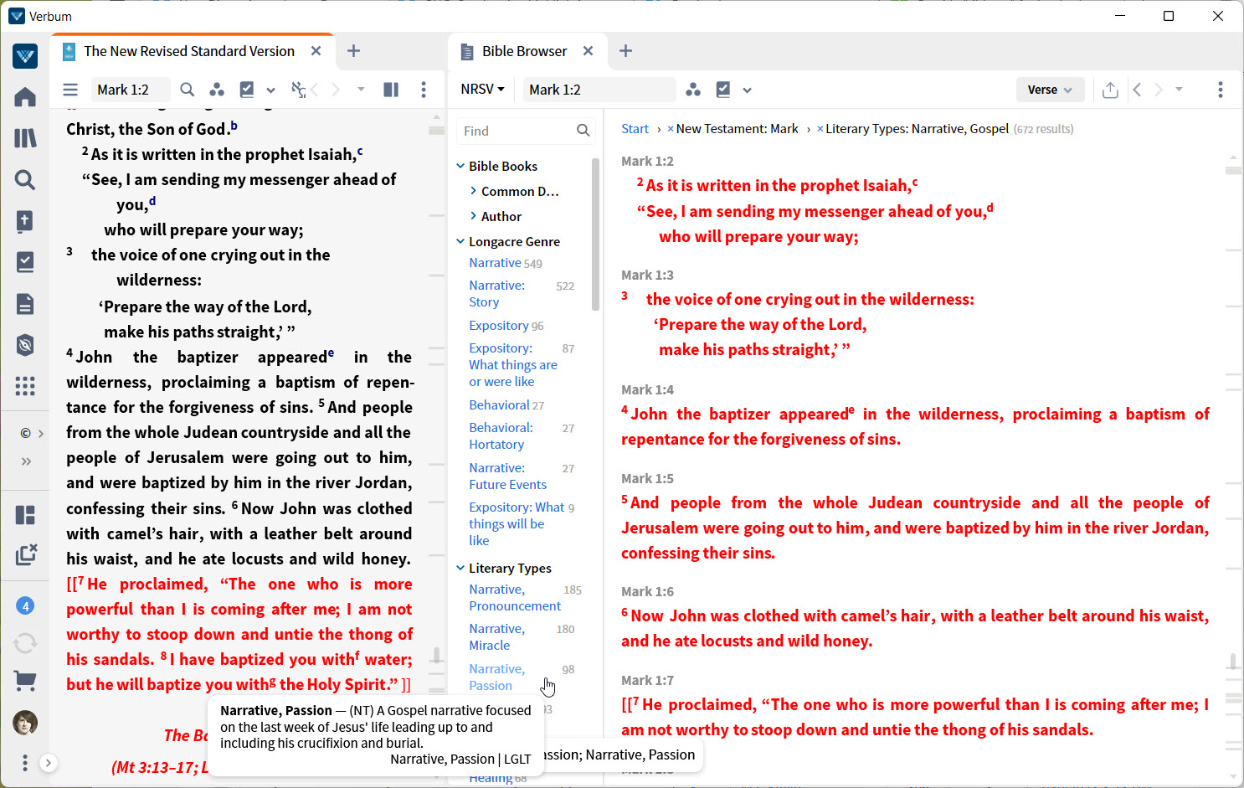Screen dimensions: 1244x788
Task: Open the Guides sidebar icon
Action: [25, 344]
